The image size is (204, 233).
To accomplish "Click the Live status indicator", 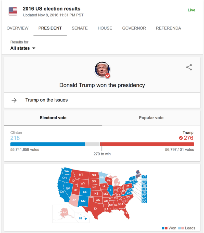I will [191, 10].
